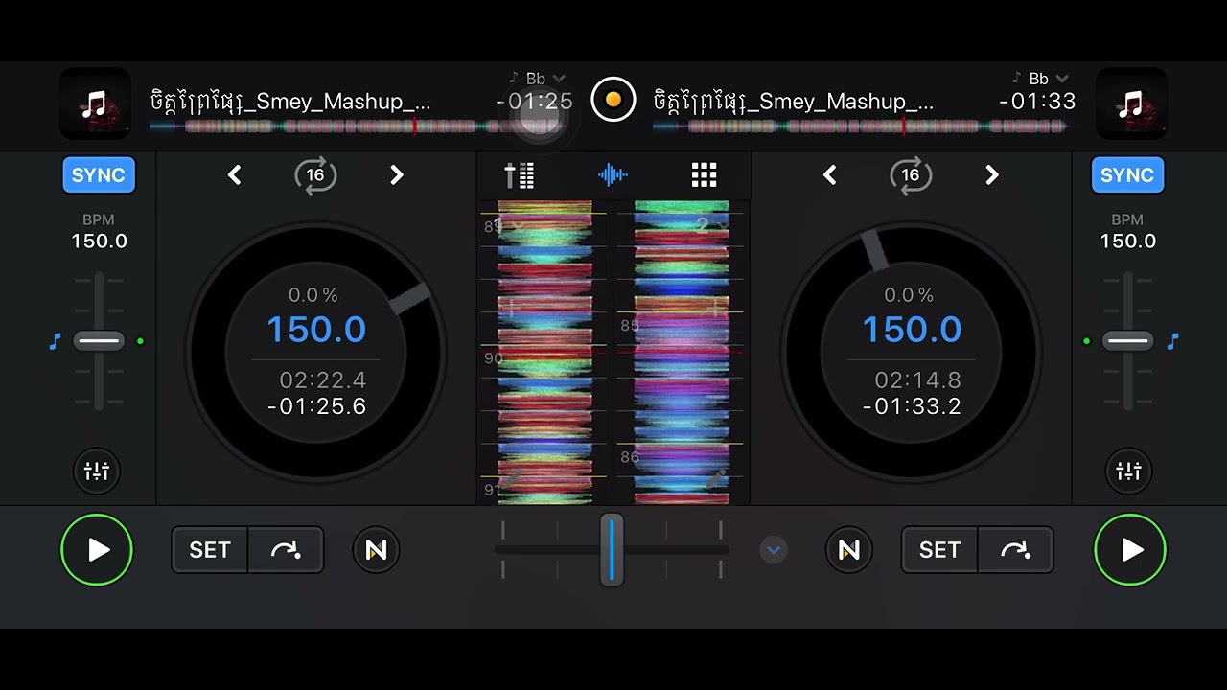Open right deck track library thumbnail
Viewport: 1227px width, 690px height.
1131,103
